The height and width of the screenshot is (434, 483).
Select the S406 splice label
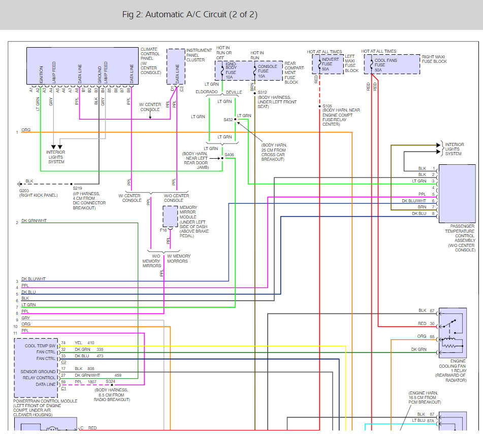tap(229, 155)
